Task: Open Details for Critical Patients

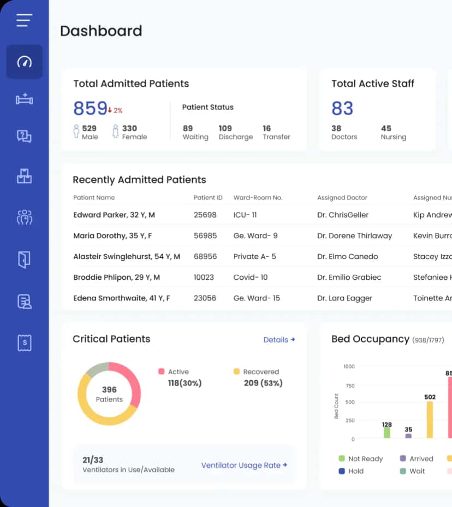Action: pyautogui.click(x=279, y=339)
